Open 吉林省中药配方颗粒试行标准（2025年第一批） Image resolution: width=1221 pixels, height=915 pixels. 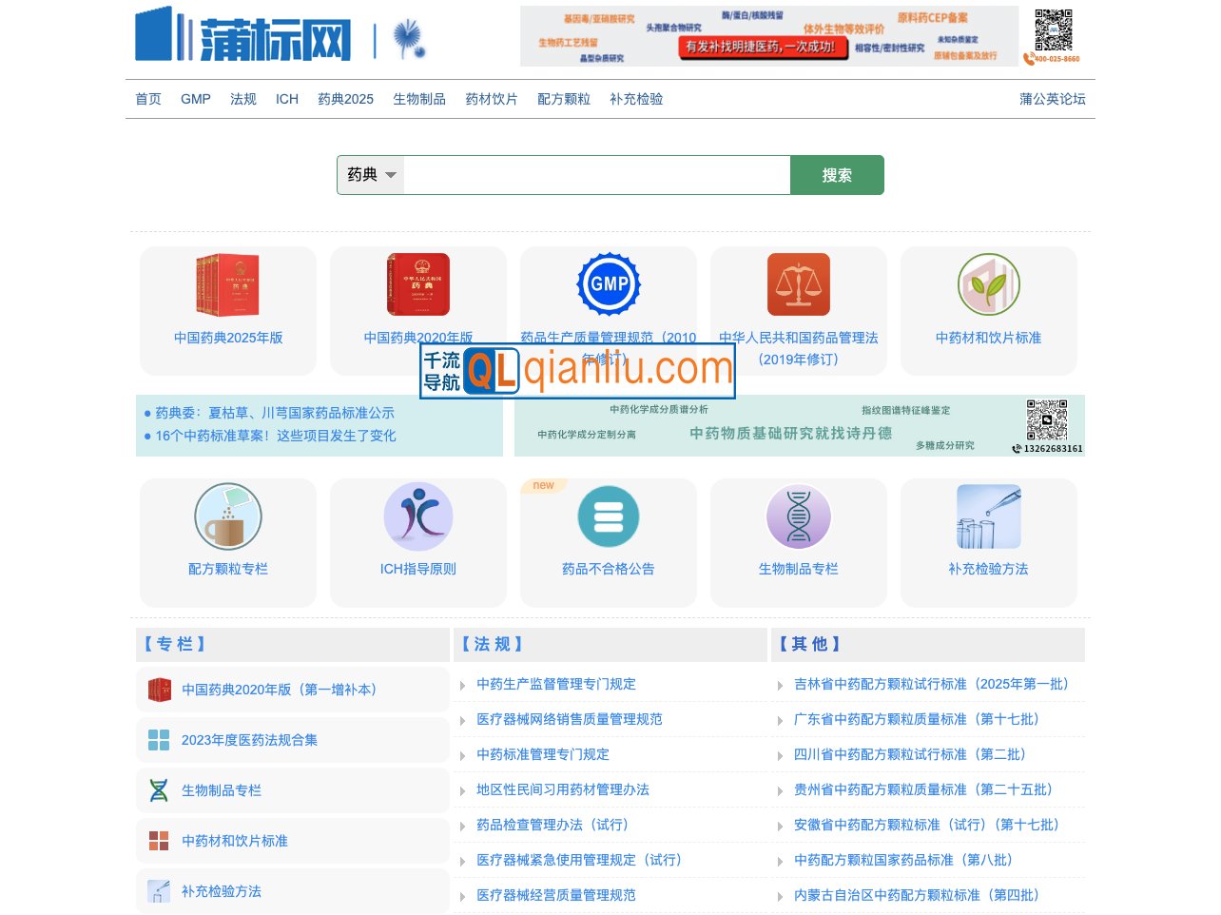(933, 684)
